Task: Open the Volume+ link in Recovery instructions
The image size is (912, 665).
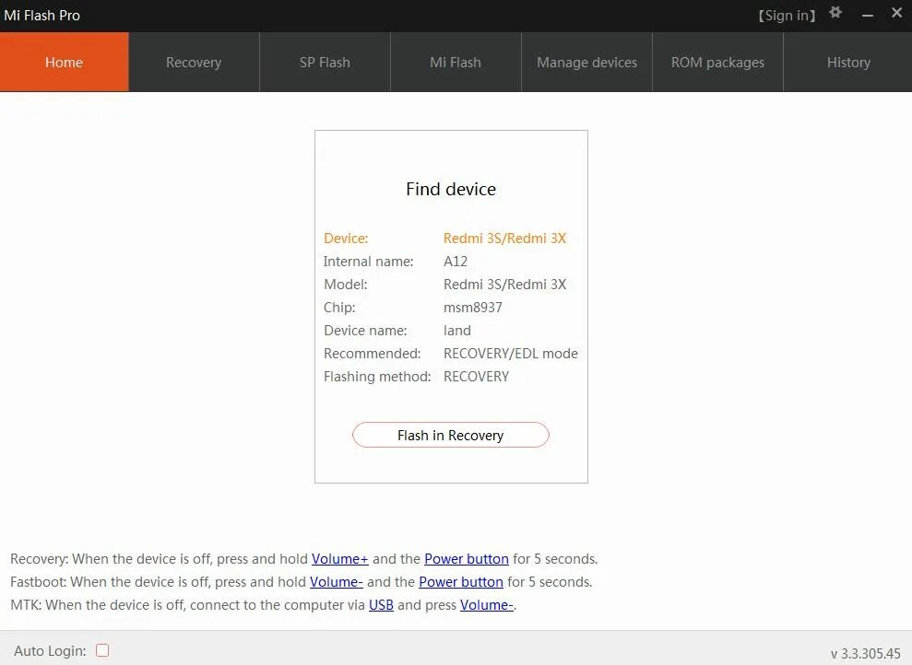Action: point(339,559)
